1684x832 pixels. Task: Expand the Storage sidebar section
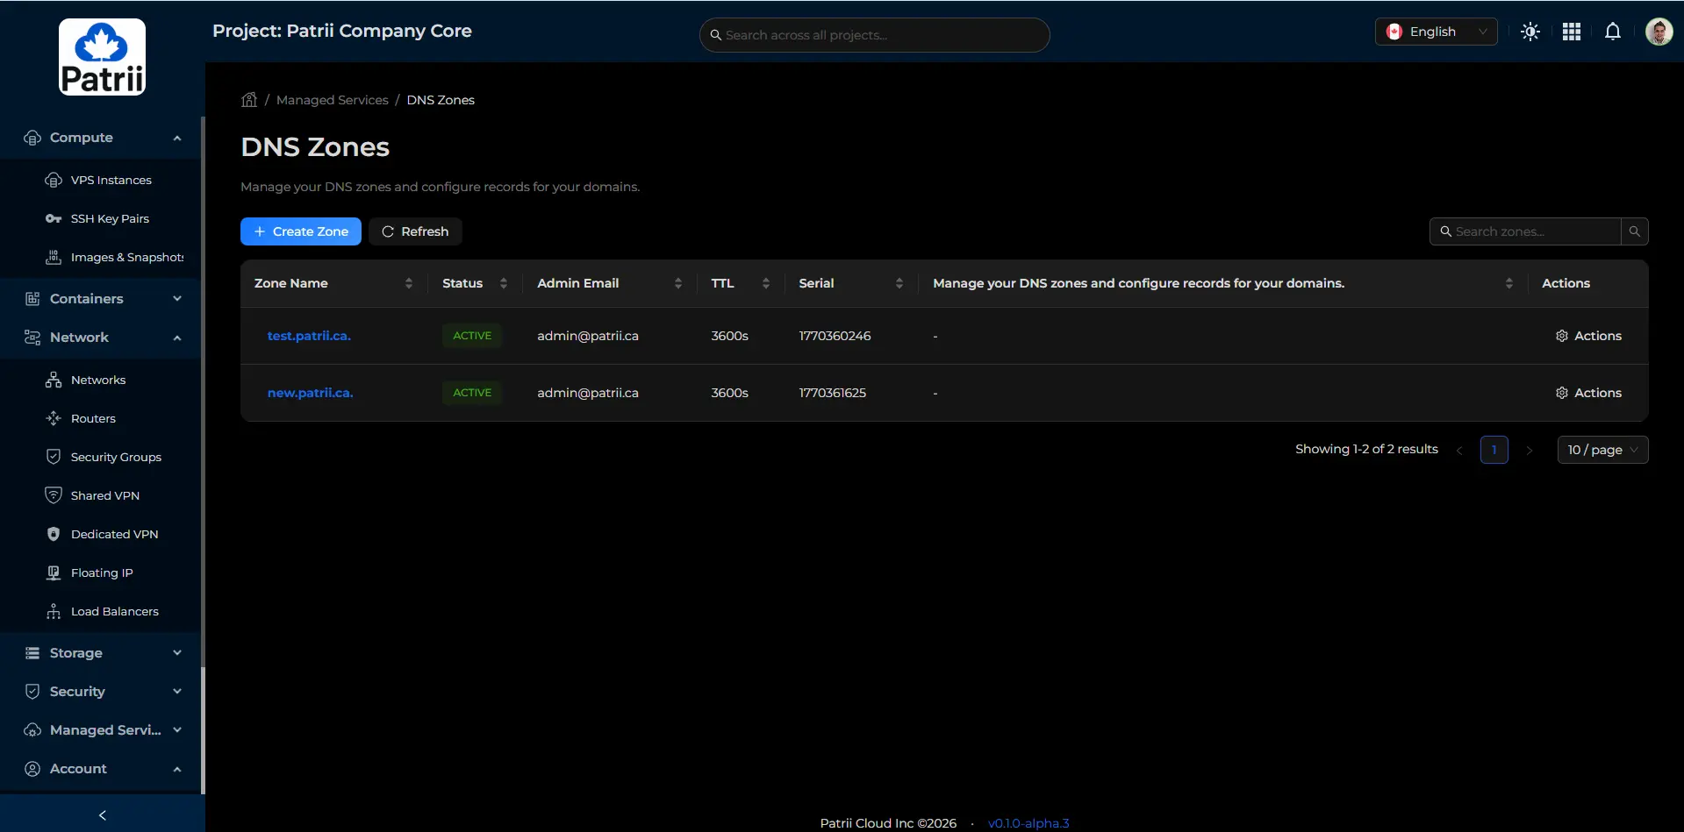(x=103, y=653)
